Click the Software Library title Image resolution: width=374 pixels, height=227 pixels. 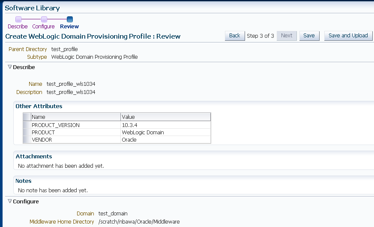coord(32,8)
